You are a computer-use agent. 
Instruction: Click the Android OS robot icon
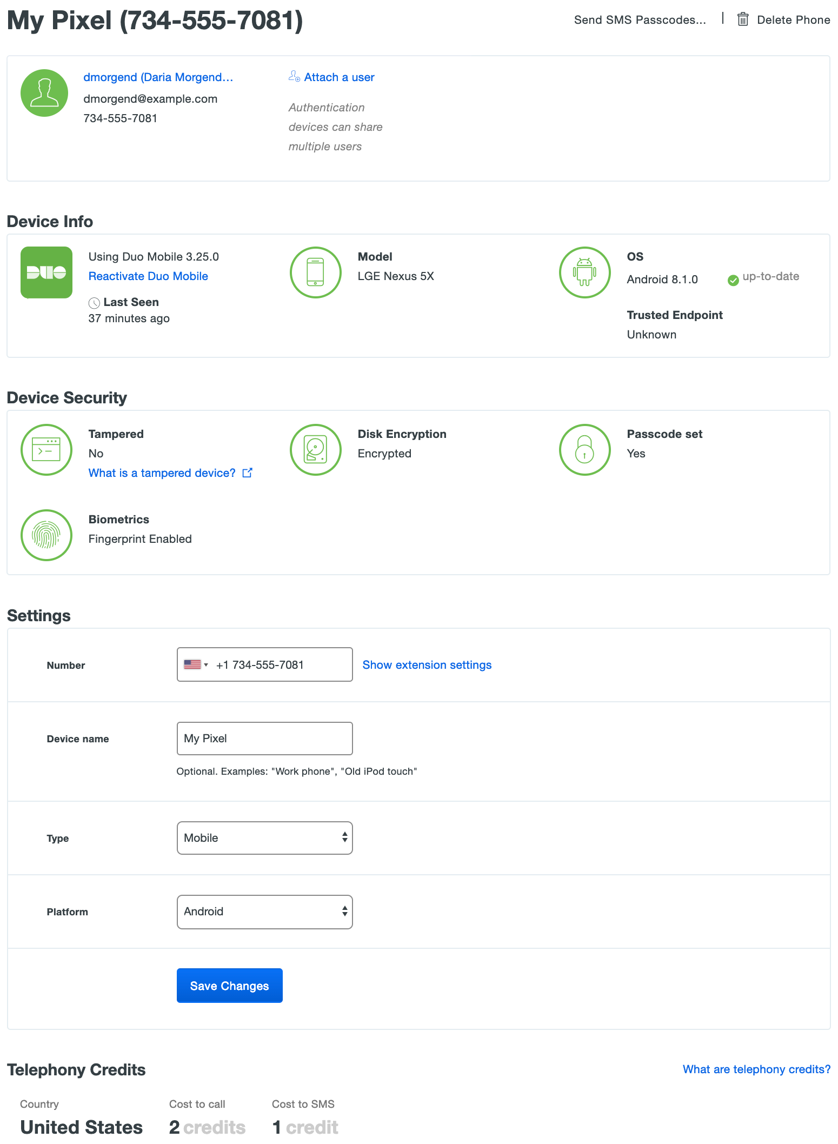pyautogui.click(x=584, y=272)
